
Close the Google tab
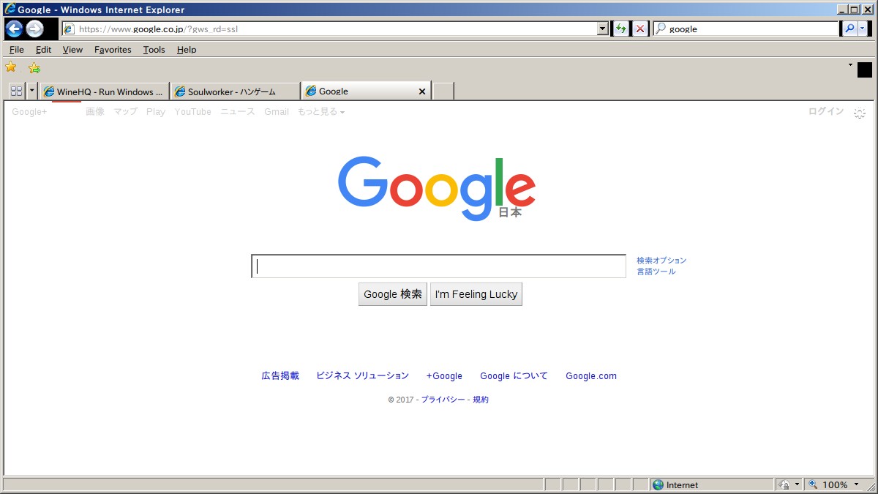click(421, 91)
